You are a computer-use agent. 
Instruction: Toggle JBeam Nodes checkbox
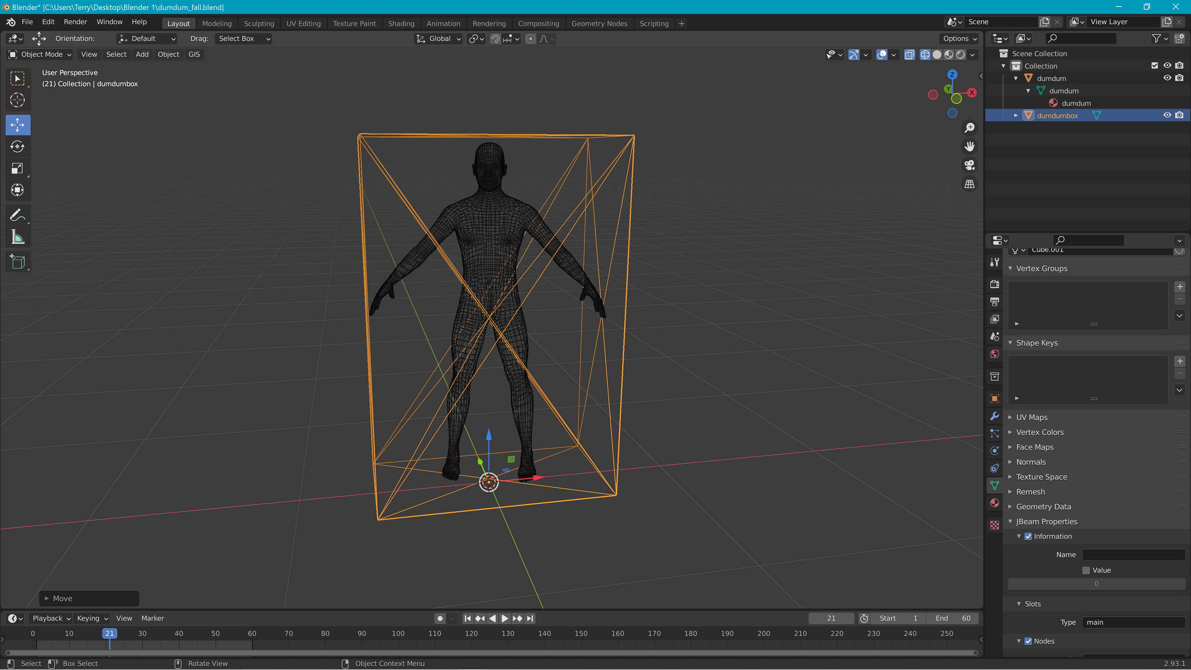1028,641
